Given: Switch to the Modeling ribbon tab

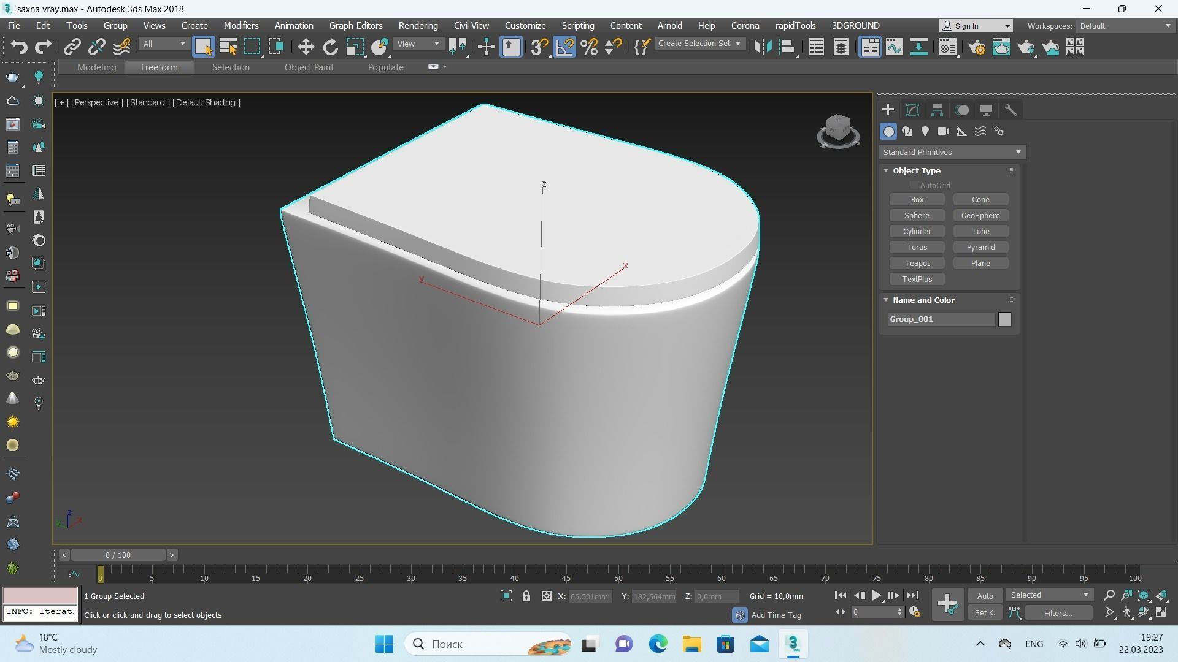Looking at the screenshot, I should pyautogui.click(x=96, y=67).
